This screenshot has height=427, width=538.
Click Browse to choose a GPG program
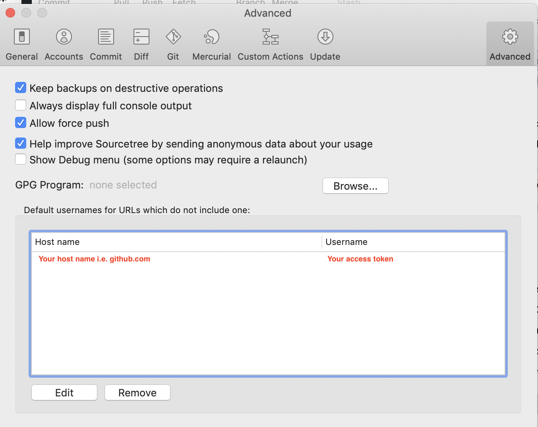(x=355, y=186)
